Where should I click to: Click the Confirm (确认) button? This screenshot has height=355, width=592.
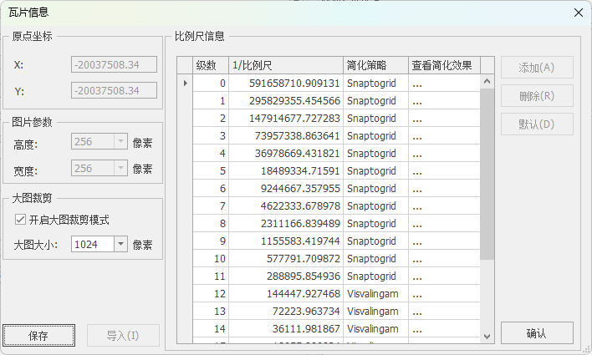tap(537, 333)
